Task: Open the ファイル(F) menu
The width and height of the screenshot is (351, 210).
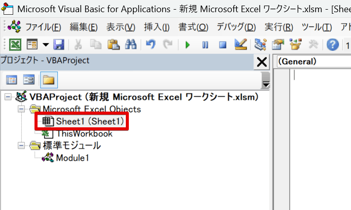Action: pos(43,27)
